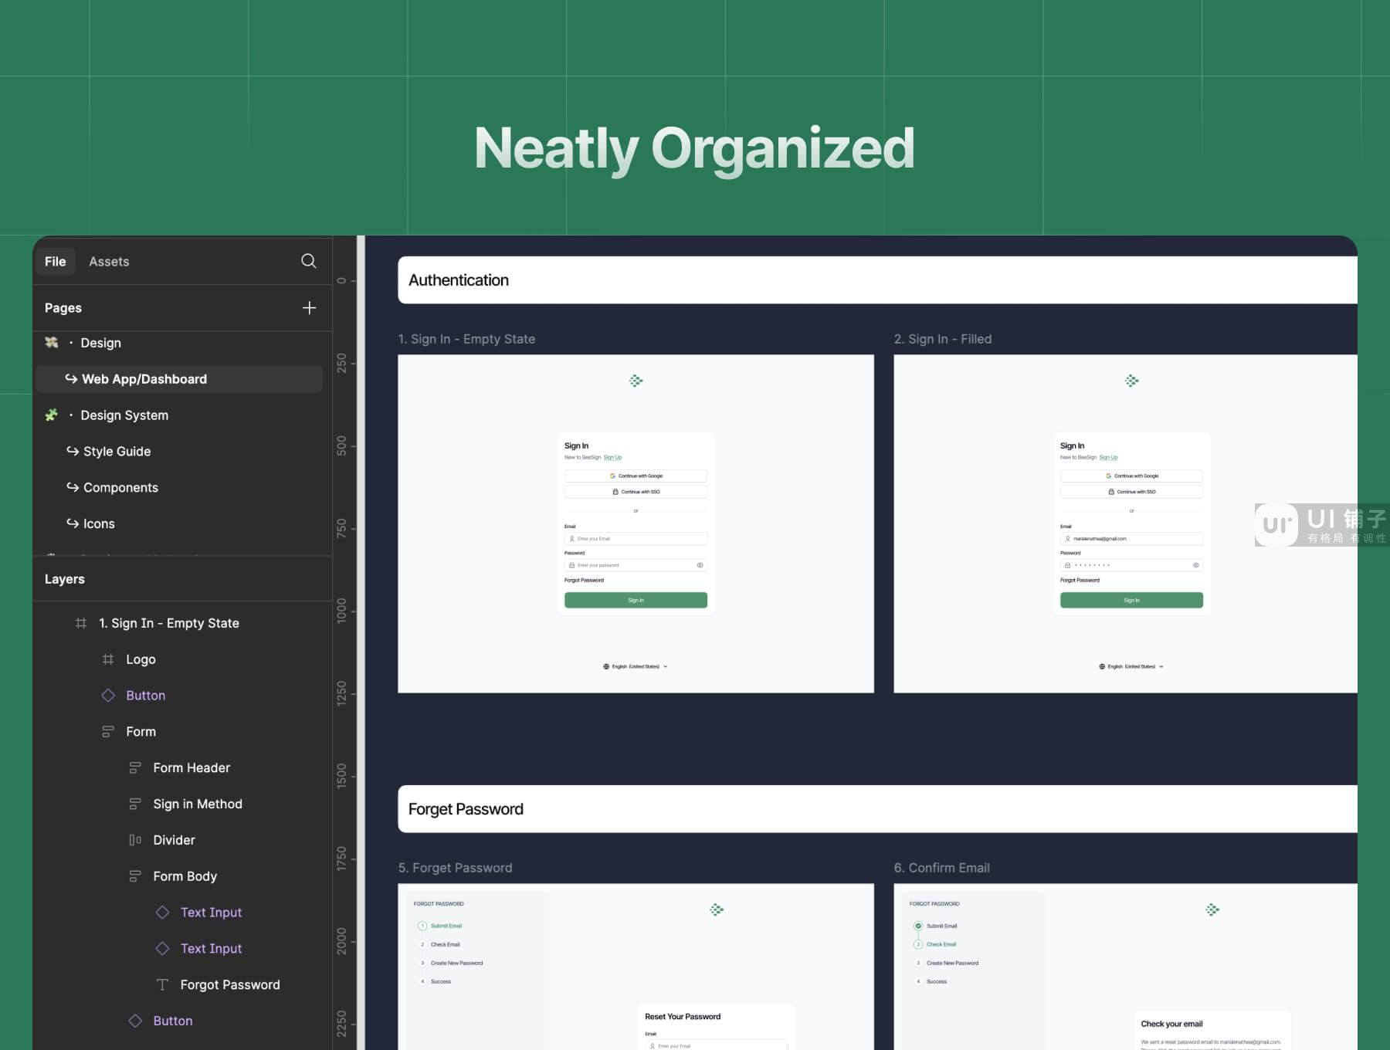1390x1050 pixels.
Task: Select frame label 2. Sign In - Filled
Action: click(x=943, y=339)
